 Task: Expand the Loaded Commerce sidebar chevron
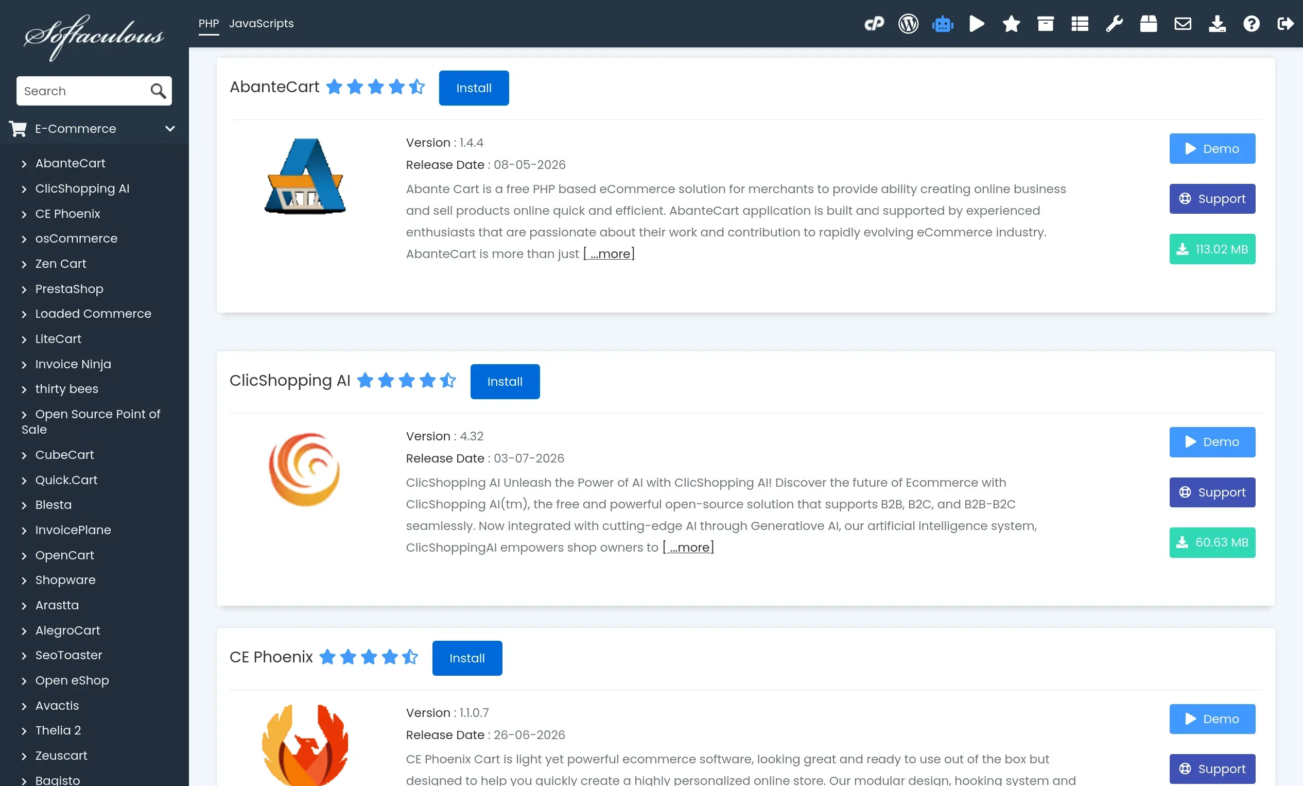point(24,314)
